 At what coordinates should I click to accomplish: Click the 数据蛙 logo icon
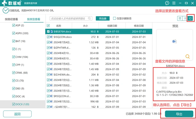pyautogui.click(x=5, y=3)
